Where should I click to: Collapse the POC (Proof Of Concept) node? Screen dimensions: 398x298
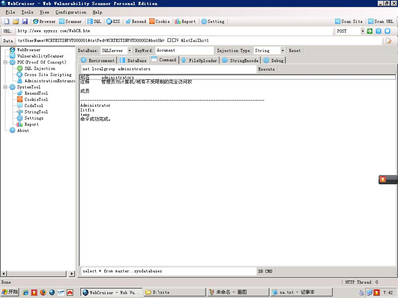click(5, 62)
